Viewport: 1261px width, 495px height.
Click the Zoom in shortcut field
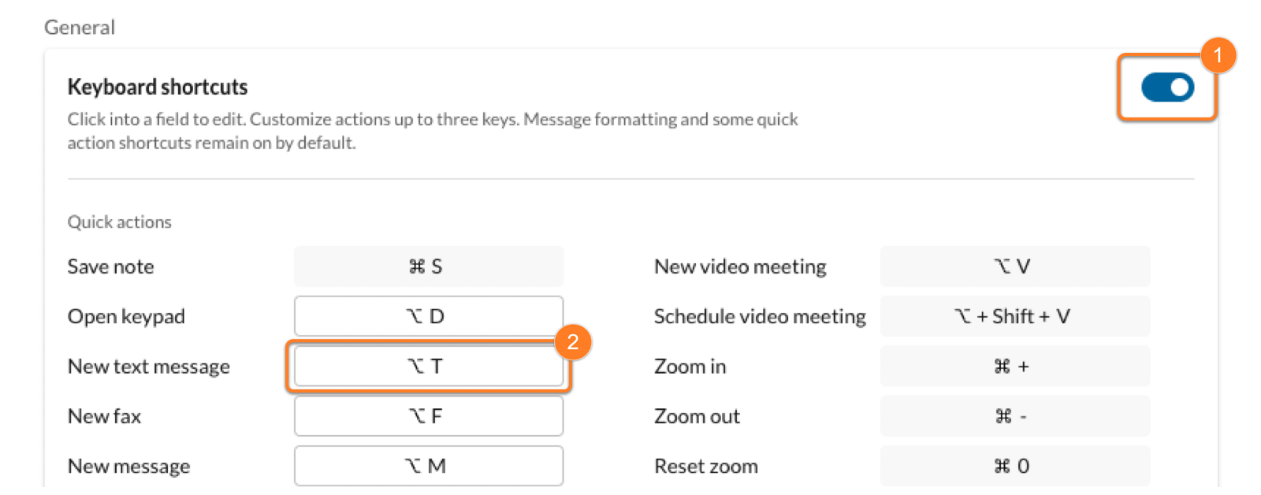[1014, 367]
